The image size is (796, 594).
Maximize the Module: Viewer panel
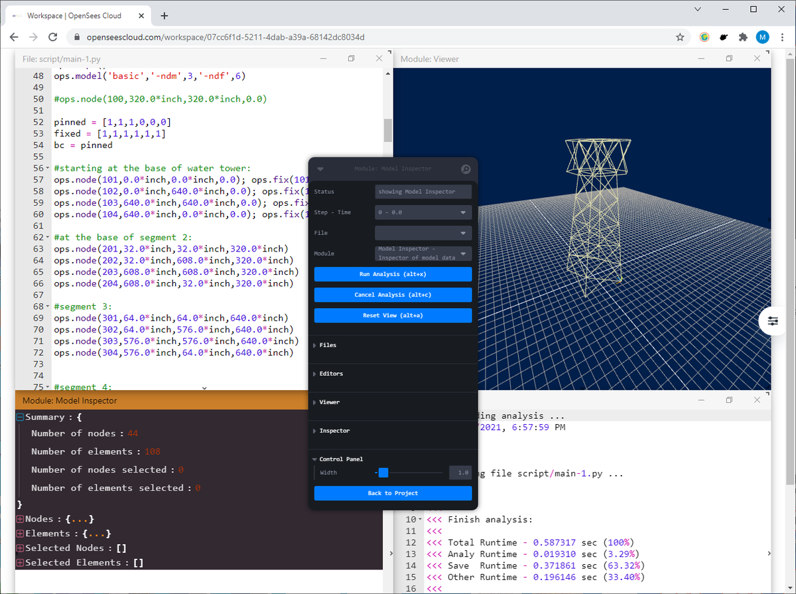pos(729,58)
